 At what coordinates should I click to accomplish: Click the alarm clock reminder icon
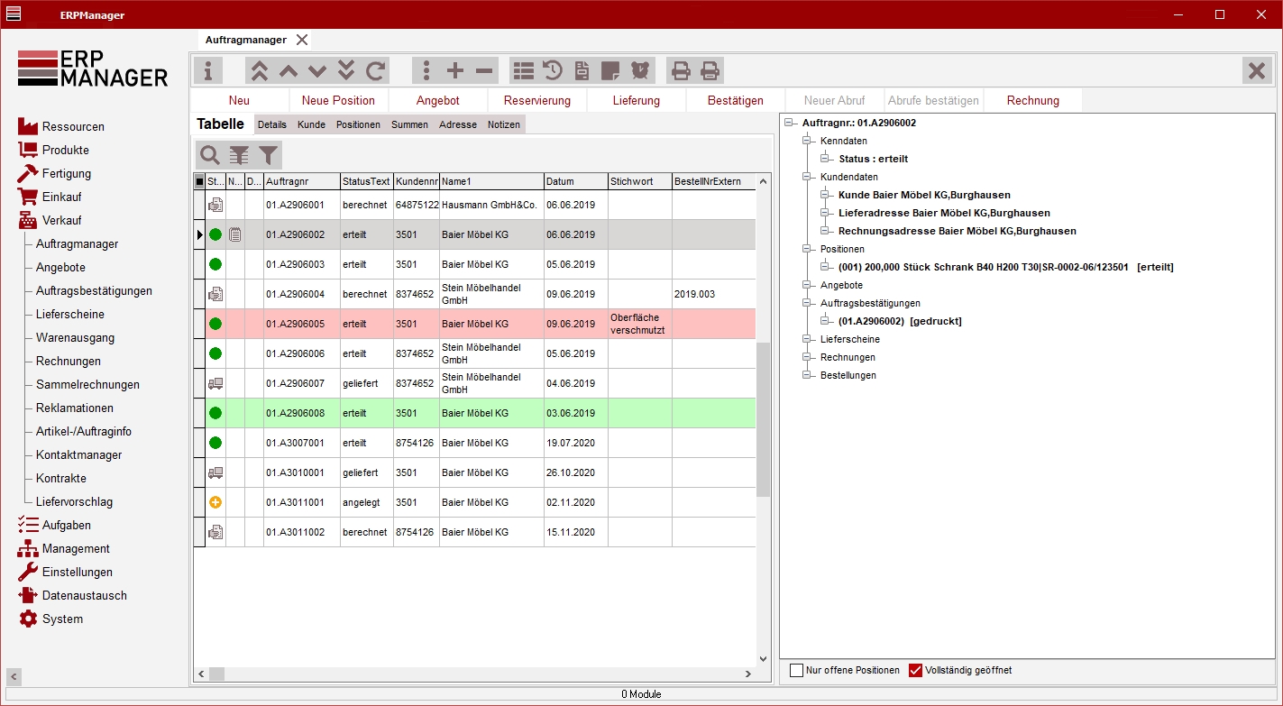point(640,70)
